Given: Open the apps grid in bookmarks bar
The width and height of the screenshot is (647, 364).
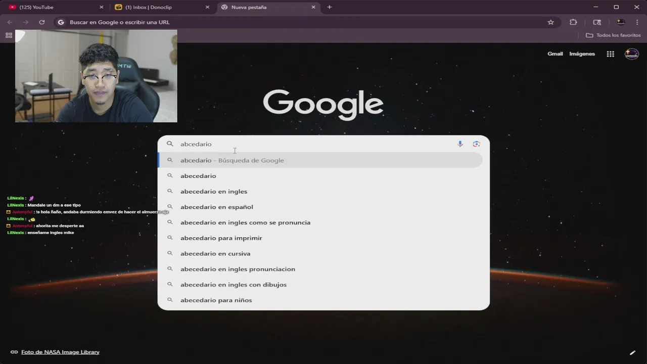Looking at the screenshot, I should tap(9, 35).
